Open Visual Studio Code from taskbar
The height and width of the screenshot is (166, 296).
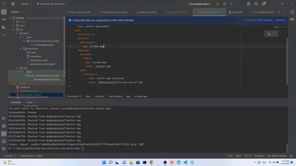click(x=185, y=162)
